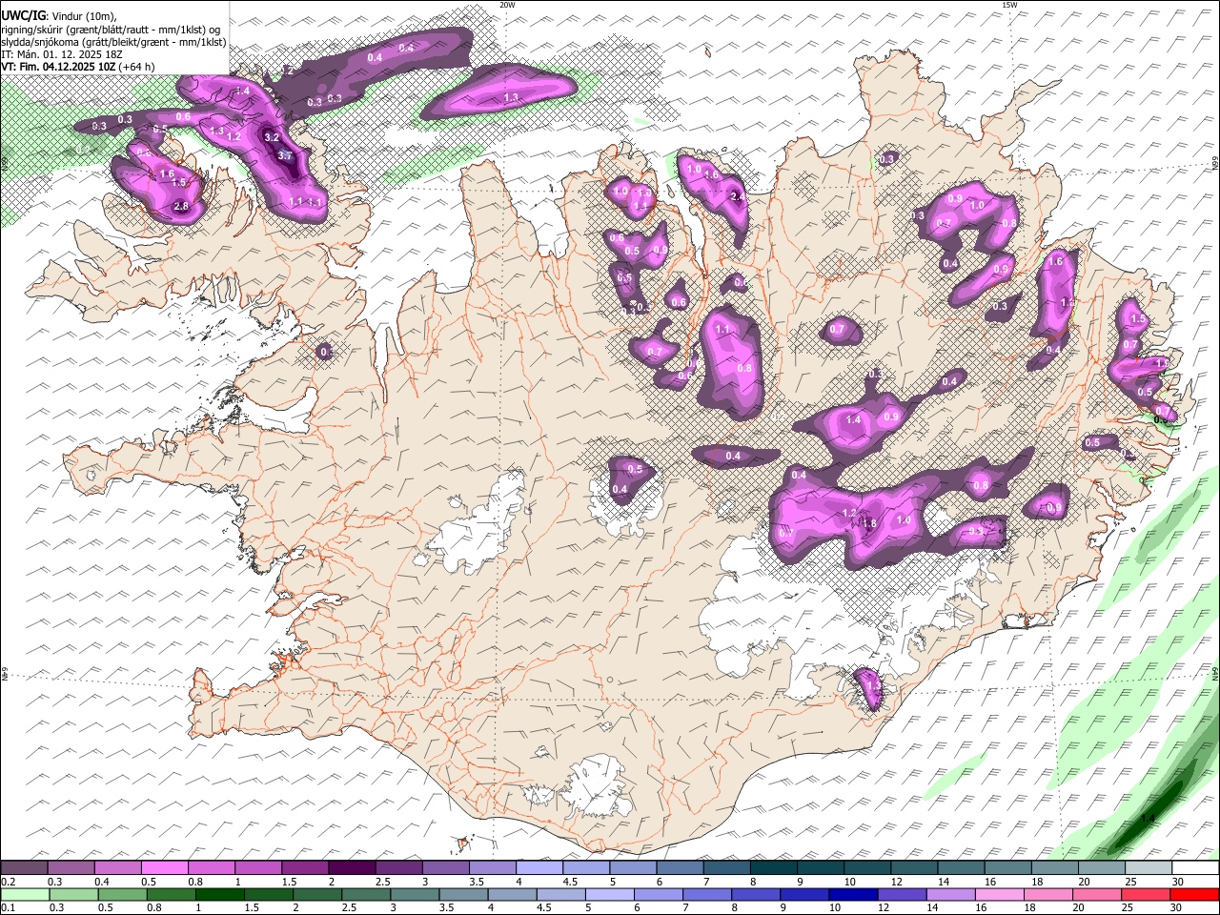Pick the 10 swatch in upper legend row

(x=867, y=867)
